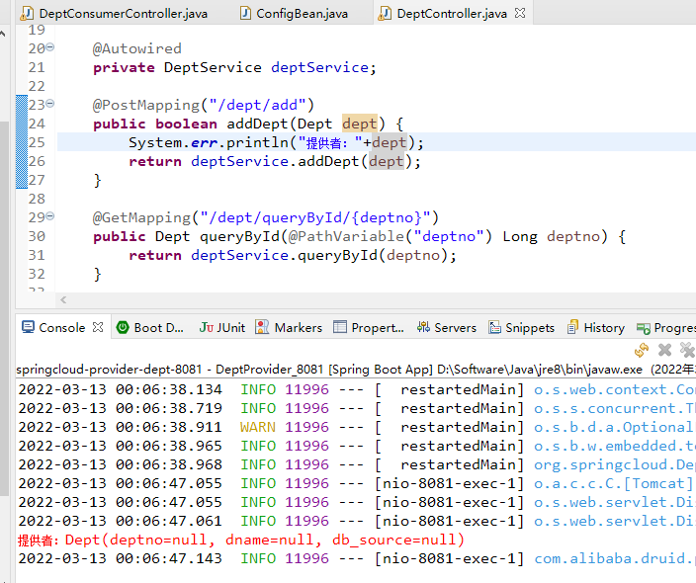
Task: Click the o.s.b.w.embedded logger name
Action: point(615,445)
